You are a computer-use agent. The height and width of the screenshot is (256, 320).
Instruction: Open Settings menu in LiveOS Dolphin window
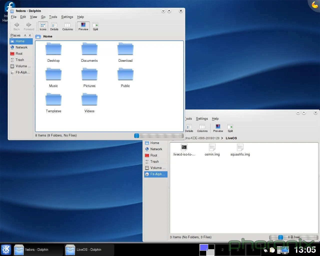202,119
